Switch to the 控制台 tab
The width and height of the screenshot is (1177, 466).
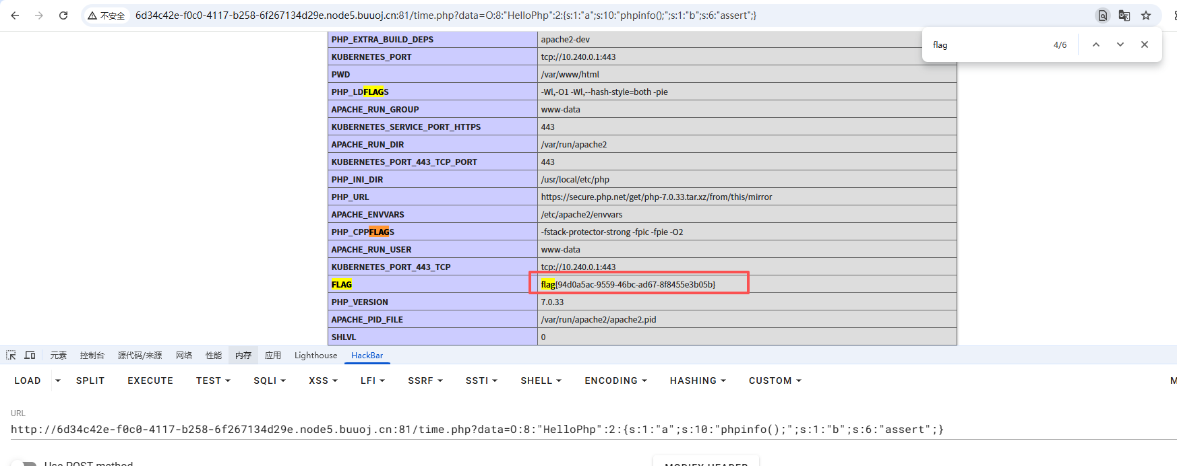coord(92,355)
